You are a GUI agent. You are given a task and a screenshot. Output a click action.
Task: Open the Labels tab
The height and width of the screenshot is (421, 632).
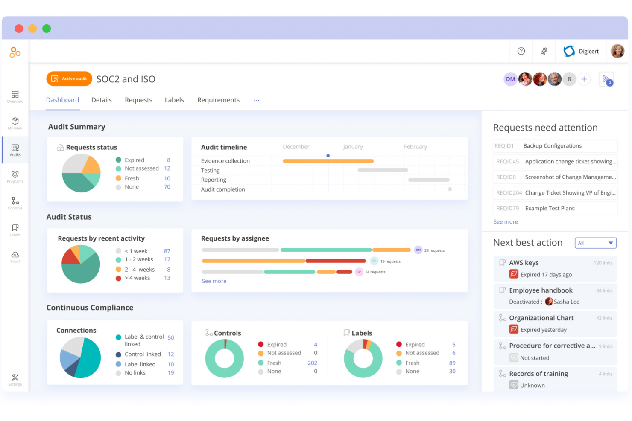click(x=174, y=100)
